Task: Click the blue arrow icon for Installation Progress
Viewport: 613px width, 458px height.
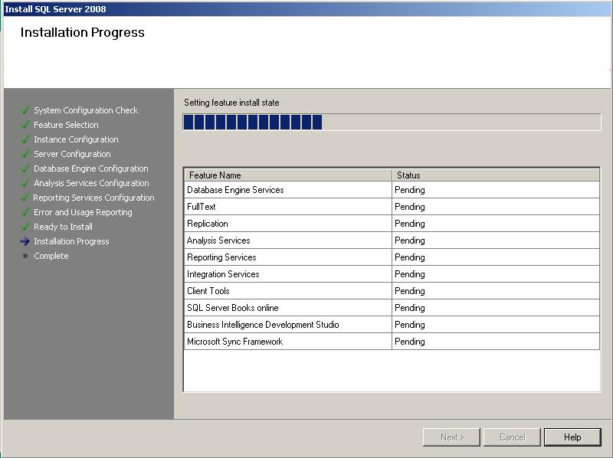Action: pos(25,241)
